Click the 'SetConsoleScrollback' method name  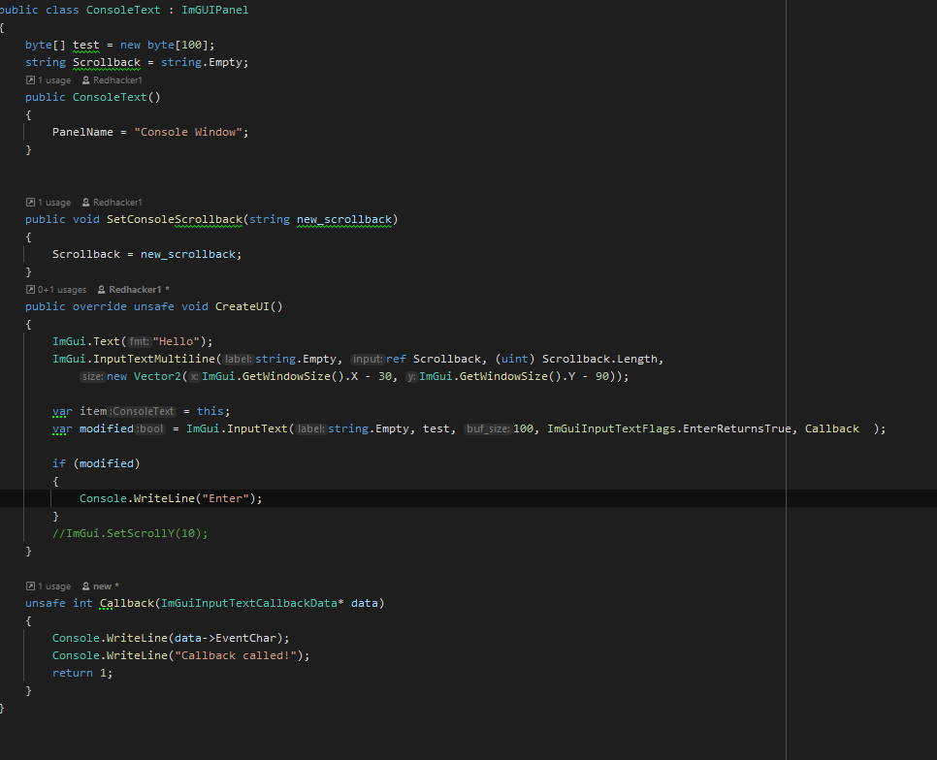click(175, 219)
